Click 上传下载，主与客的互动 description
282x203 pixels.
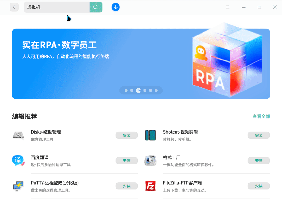coord(185,190)
